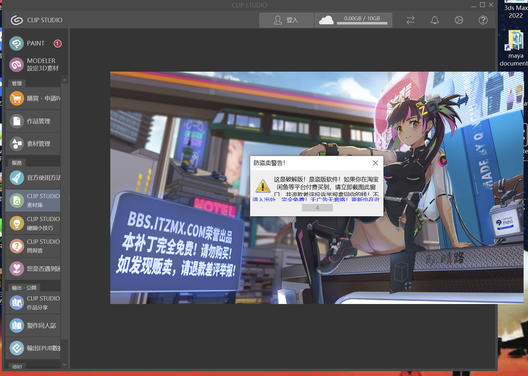Open CLIP STUDIO 繪圖小技巧 tips
The width and height of the screenshot is (528, 376).
click(33, 223)
